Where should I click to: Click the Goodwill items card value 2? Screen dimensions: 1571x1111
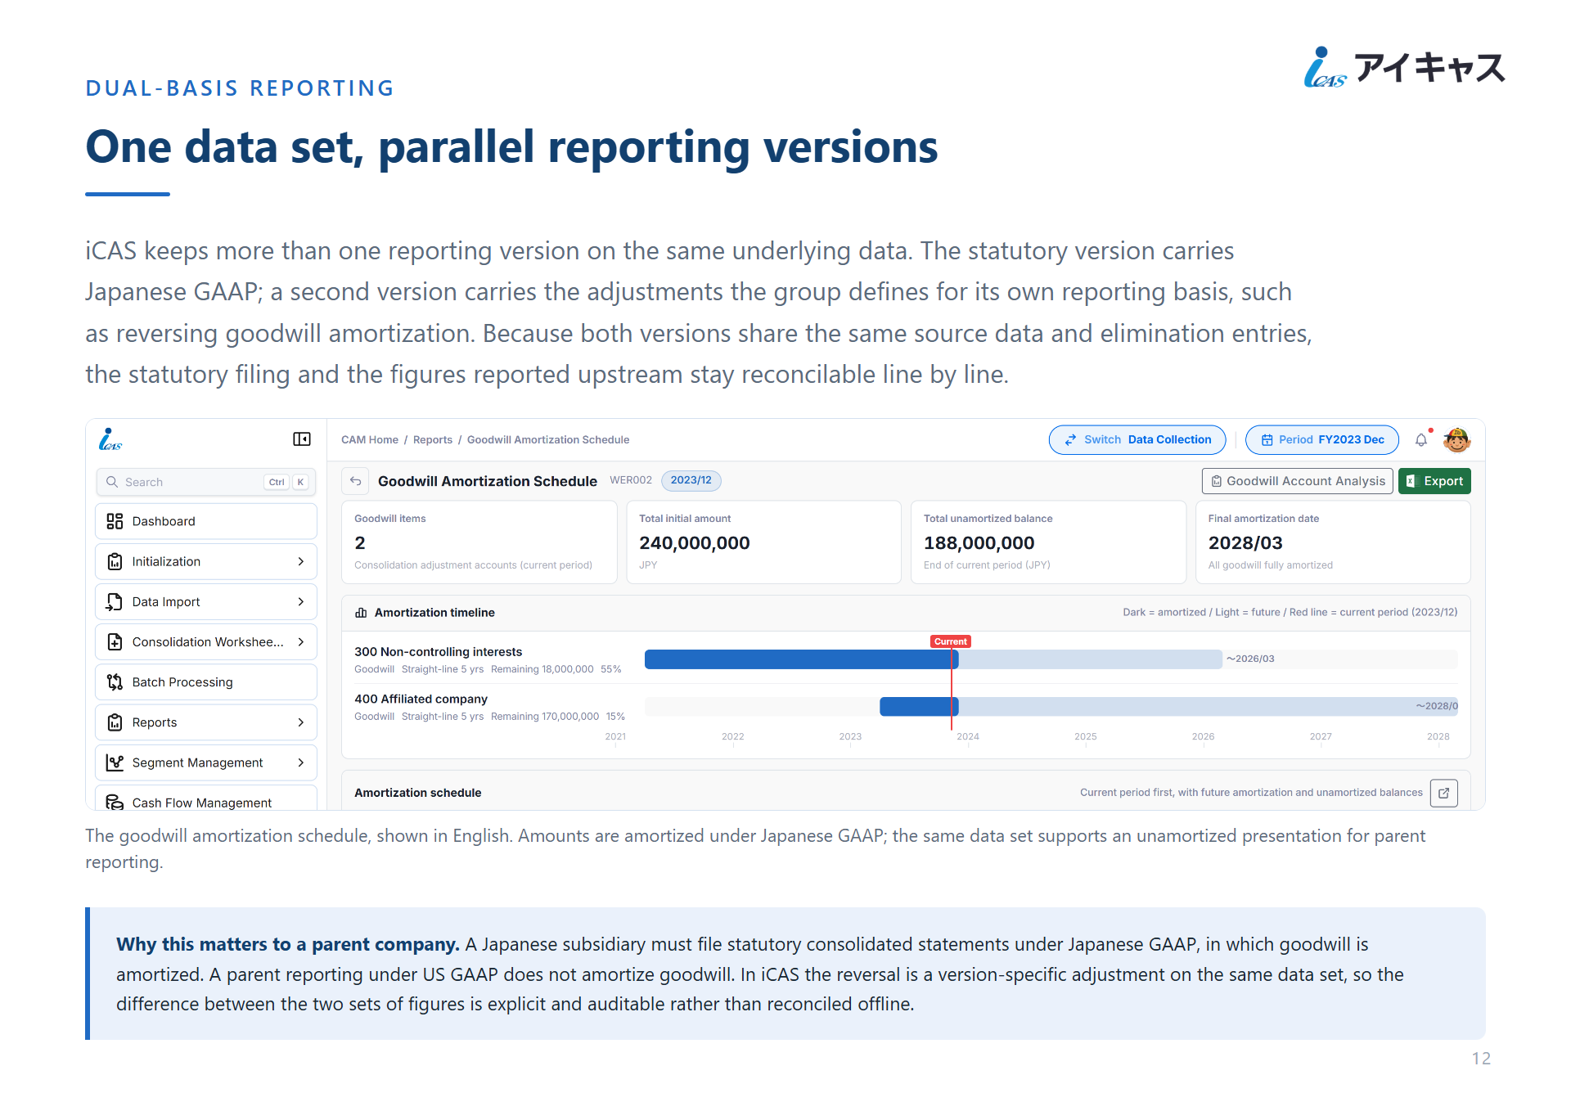360,543
